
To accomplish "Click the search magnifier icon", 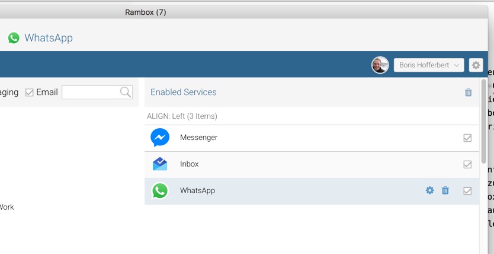I will (125, 92).
